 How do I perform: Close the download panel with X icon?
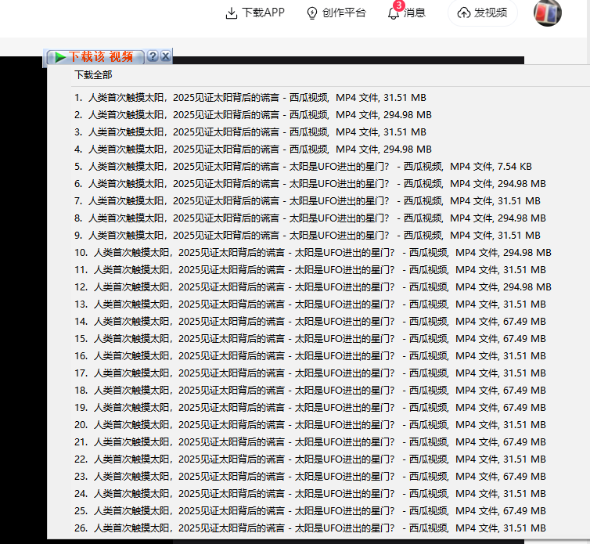coord(166,56)
